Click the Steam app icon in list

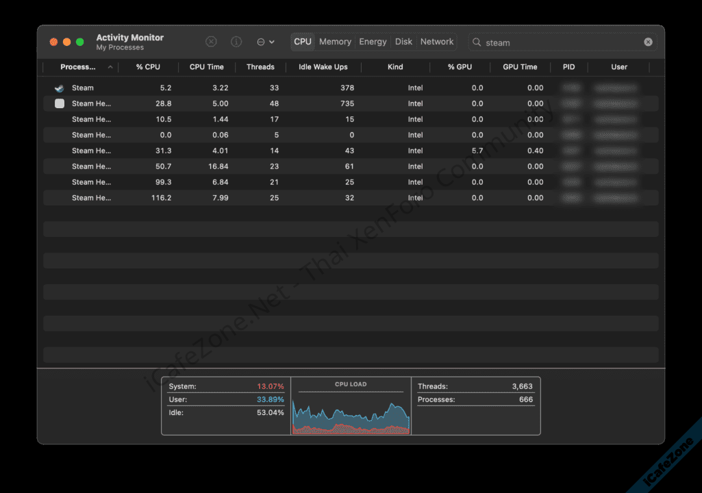coord(60,88)
